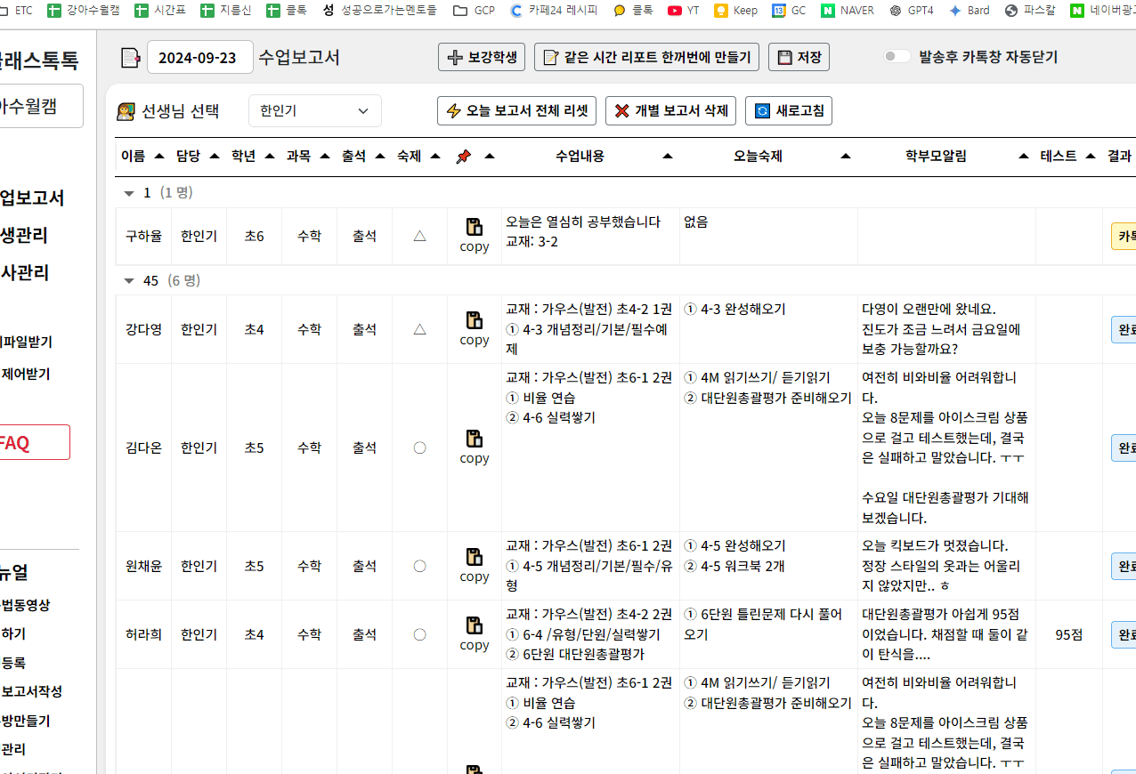Viewport: 1136px width, 774px height.
Task: Open the teacher selection dropdown 한인기
Action: [315, 111]
